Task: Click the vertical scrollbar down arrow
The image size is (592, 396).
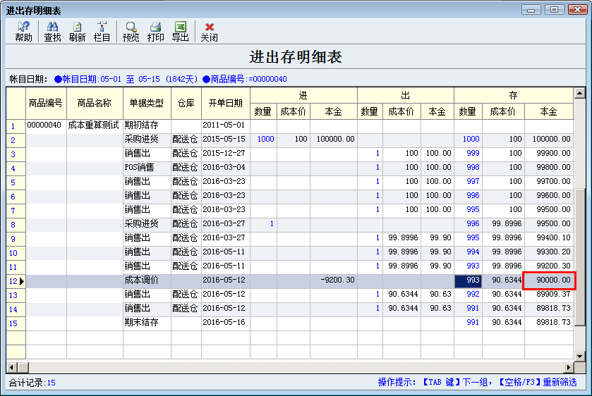Action: [x=579, y=355]
